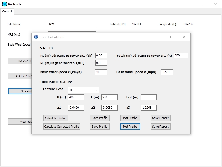Maximize the Code Calculation dialog

click(171, 37)
